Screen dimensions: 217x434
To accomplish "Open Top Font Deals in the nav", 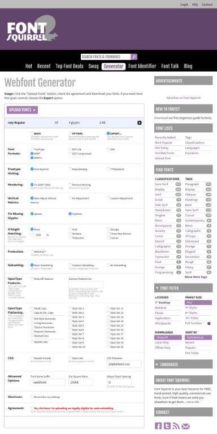I will pos(70,66).
